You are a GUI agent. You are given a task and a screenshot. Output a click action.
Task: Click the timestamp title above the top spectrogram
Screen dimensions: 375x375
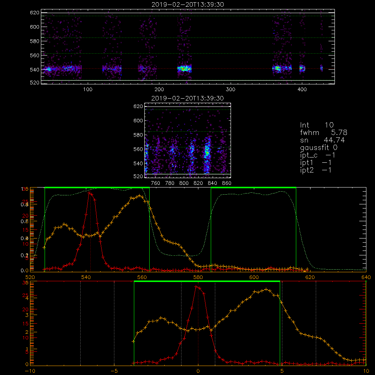(x=188, y=4)
